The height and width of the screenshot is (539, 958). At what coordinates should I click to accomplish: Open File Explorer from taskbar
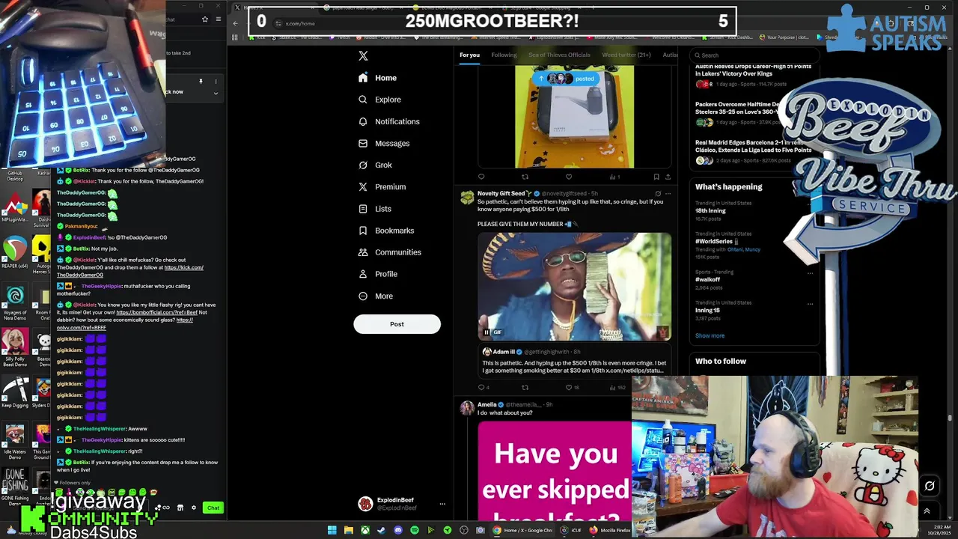tap(349, 530)
